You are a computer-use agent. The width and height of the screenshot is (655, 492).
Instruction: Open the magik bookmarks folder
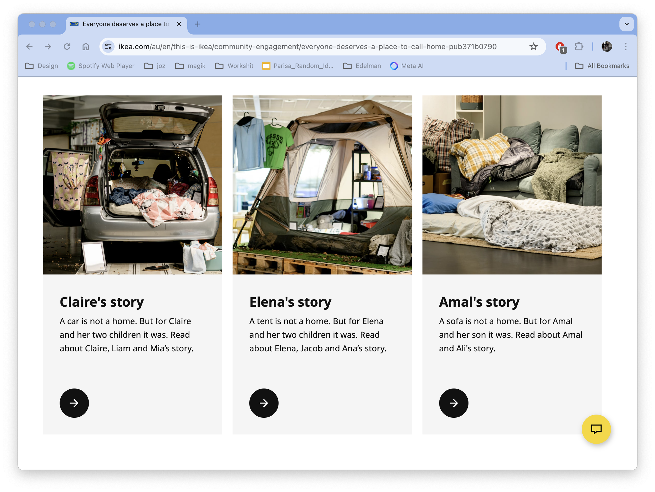click(190, 66)
